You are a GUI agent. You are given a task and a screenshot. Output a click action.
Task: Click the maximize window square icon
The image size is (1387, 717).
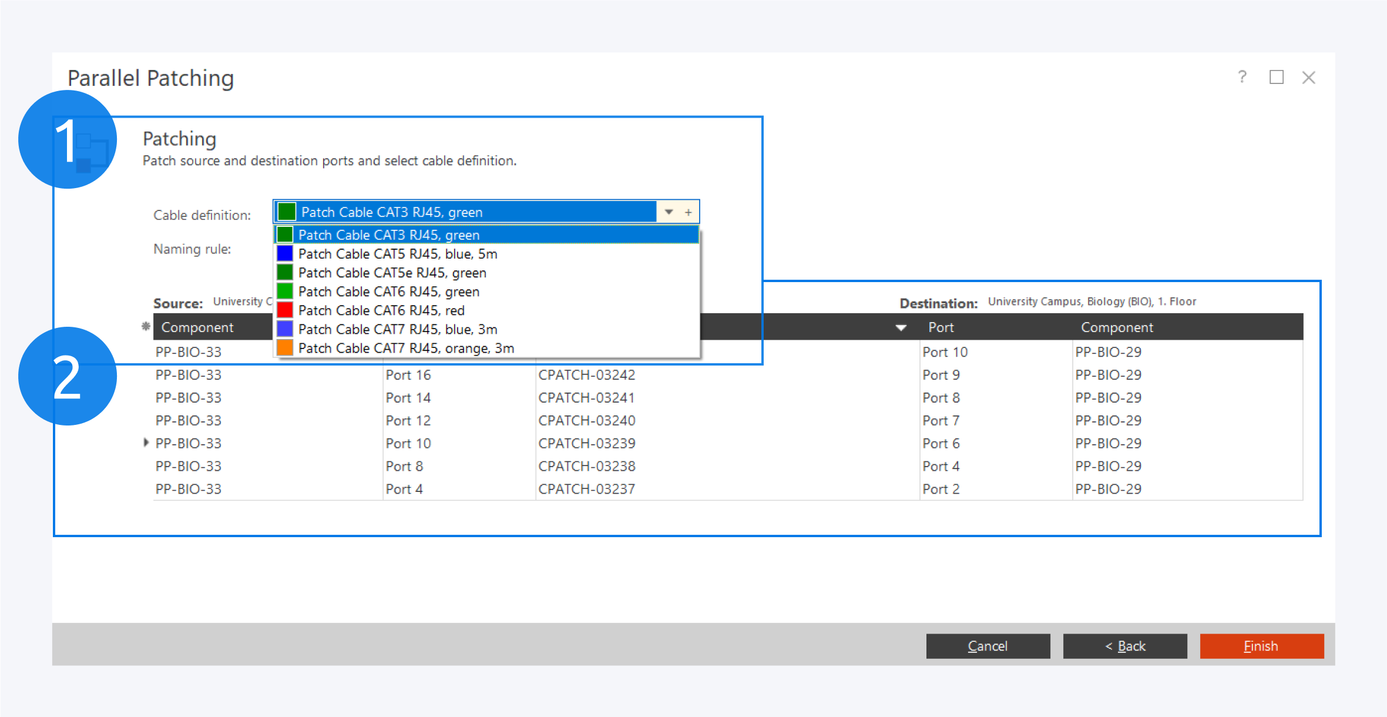[x=1276, y=77]
